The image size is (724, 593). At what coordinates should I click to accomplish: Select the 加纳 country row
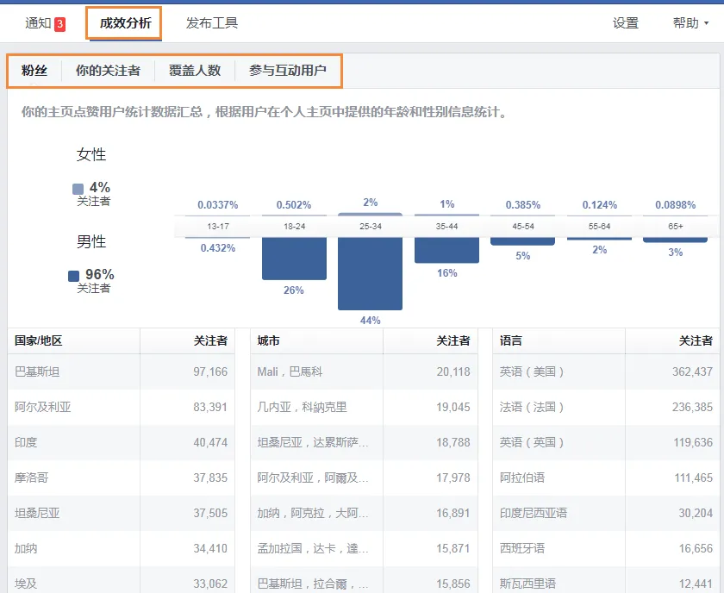click(x=121, y=549)
